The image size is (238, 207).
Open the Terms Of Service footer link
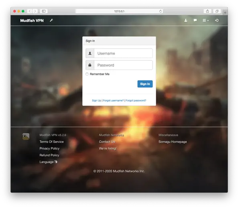pos(52,142)
